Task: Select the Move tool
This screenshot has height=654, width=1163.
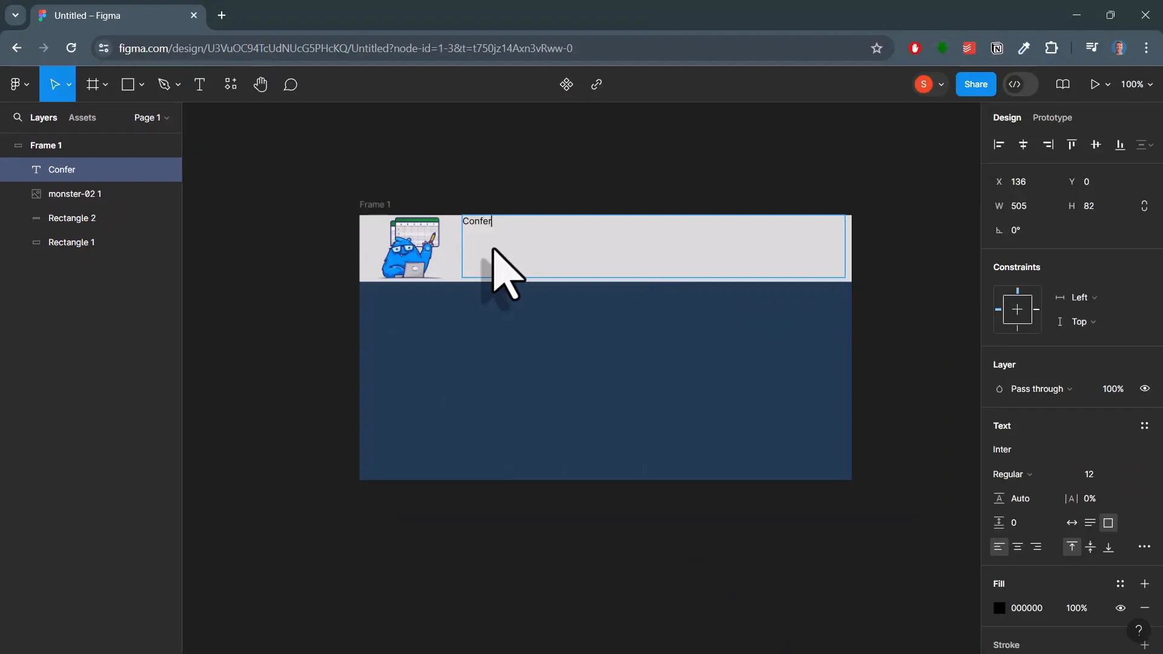Action: (55, 84)
